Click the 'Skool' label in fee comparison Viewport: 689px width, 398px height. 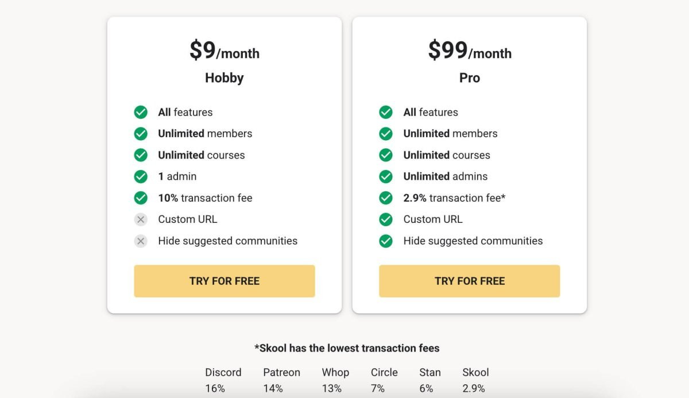(x=475, y=372)
